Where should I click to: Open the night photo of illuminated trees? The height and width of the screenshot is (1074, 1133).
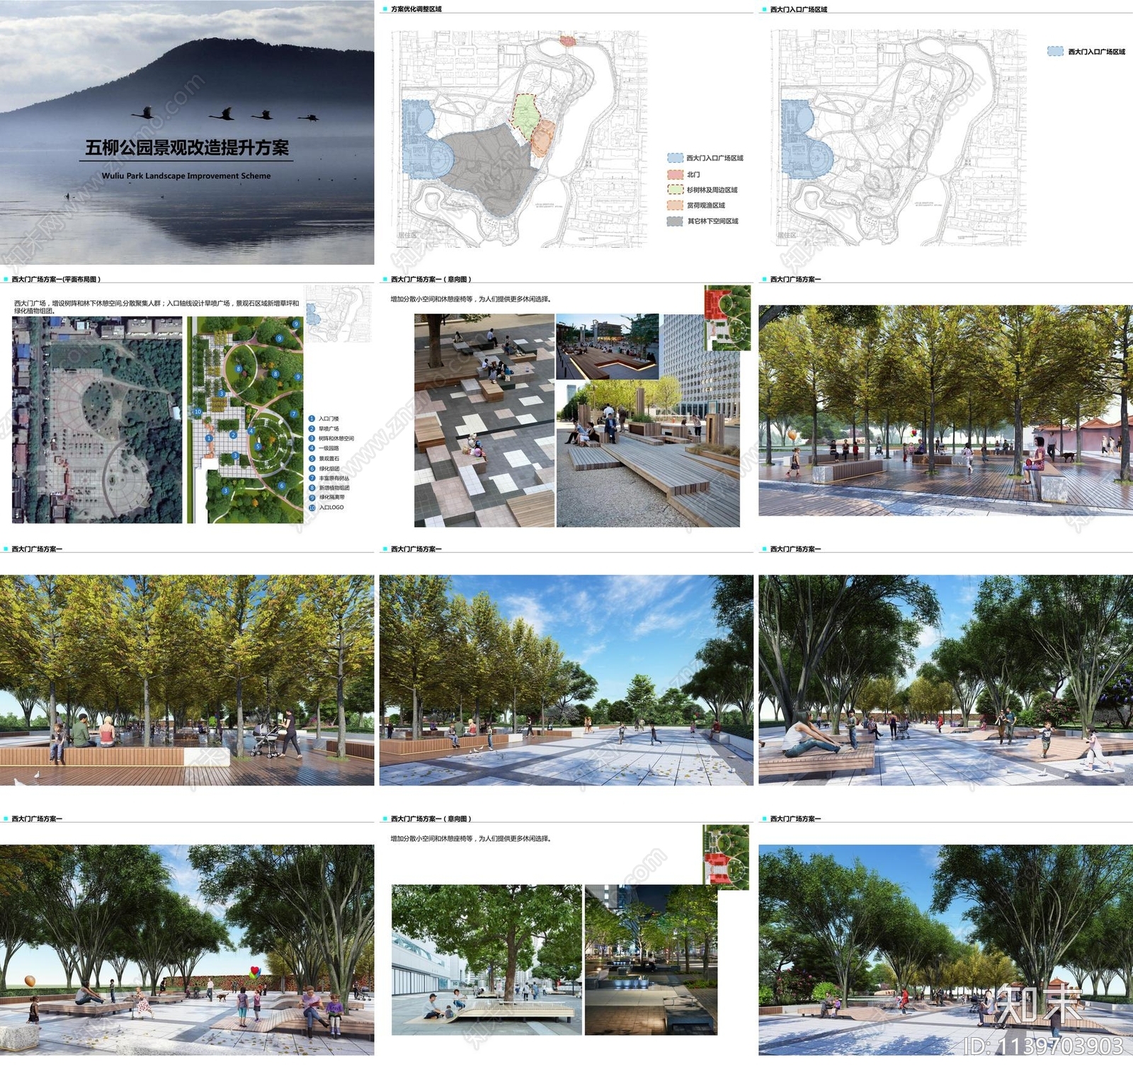click(651, 959)
